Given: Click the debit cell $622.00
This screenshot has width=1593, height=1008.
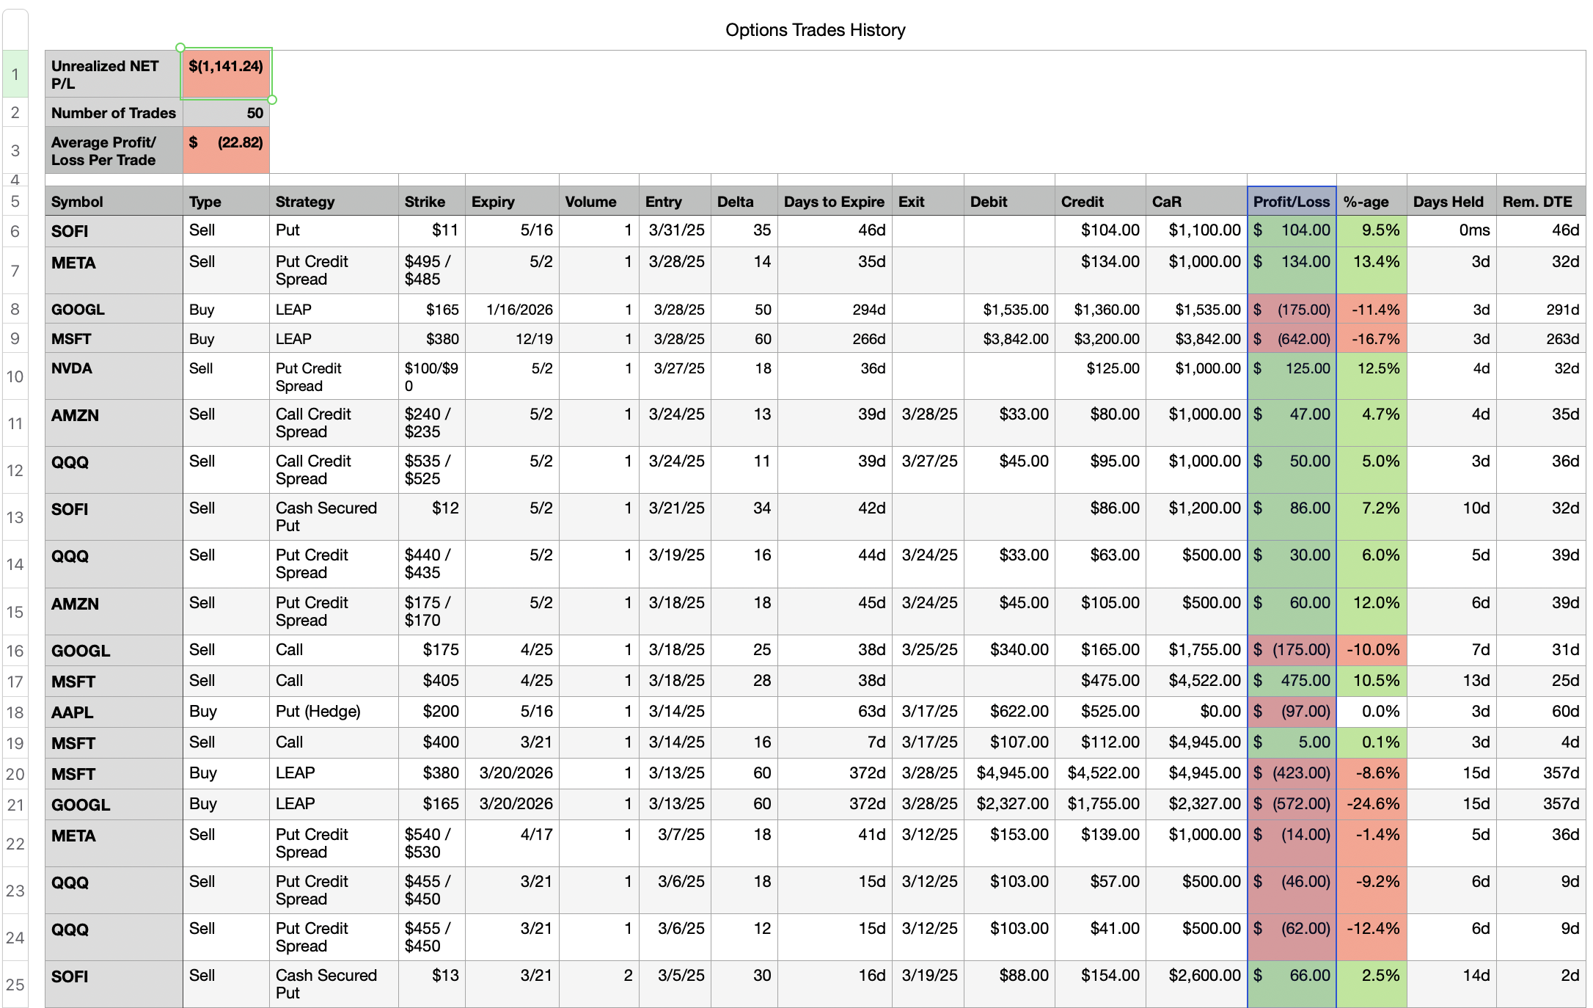Looking at the screenshot, I should [1009, 712].
